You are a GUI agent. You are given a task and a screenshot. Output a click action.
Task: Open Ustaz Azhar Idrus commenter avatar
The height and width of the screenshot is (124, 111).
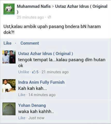pyautogui.click(x=9, y=57)
